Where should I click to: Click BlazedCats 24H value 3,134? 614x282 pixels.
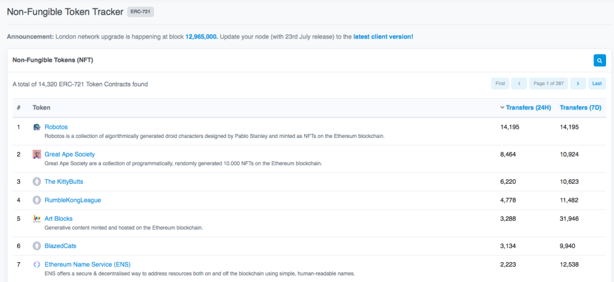[x=508, y=246]
